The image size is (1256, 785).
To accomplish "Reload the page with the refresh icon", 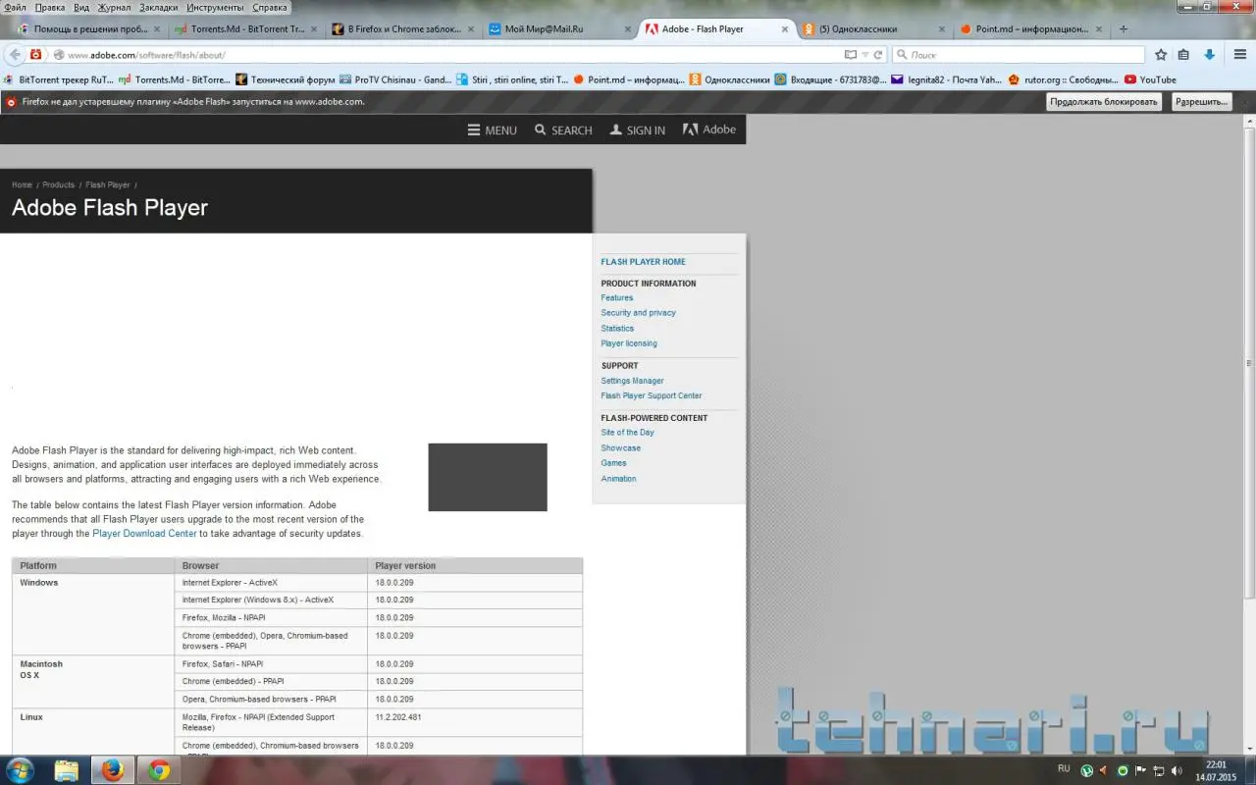I will 878,55.
